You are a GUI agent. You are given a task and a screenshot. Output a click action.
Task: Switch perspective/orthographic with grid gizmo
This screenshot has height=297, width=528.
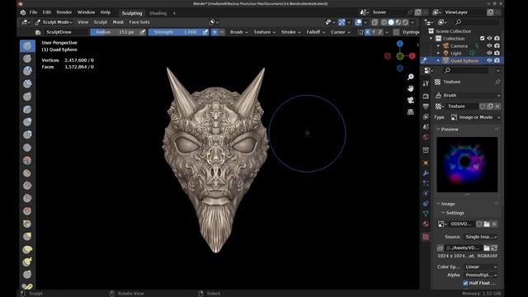click(411, 112)
